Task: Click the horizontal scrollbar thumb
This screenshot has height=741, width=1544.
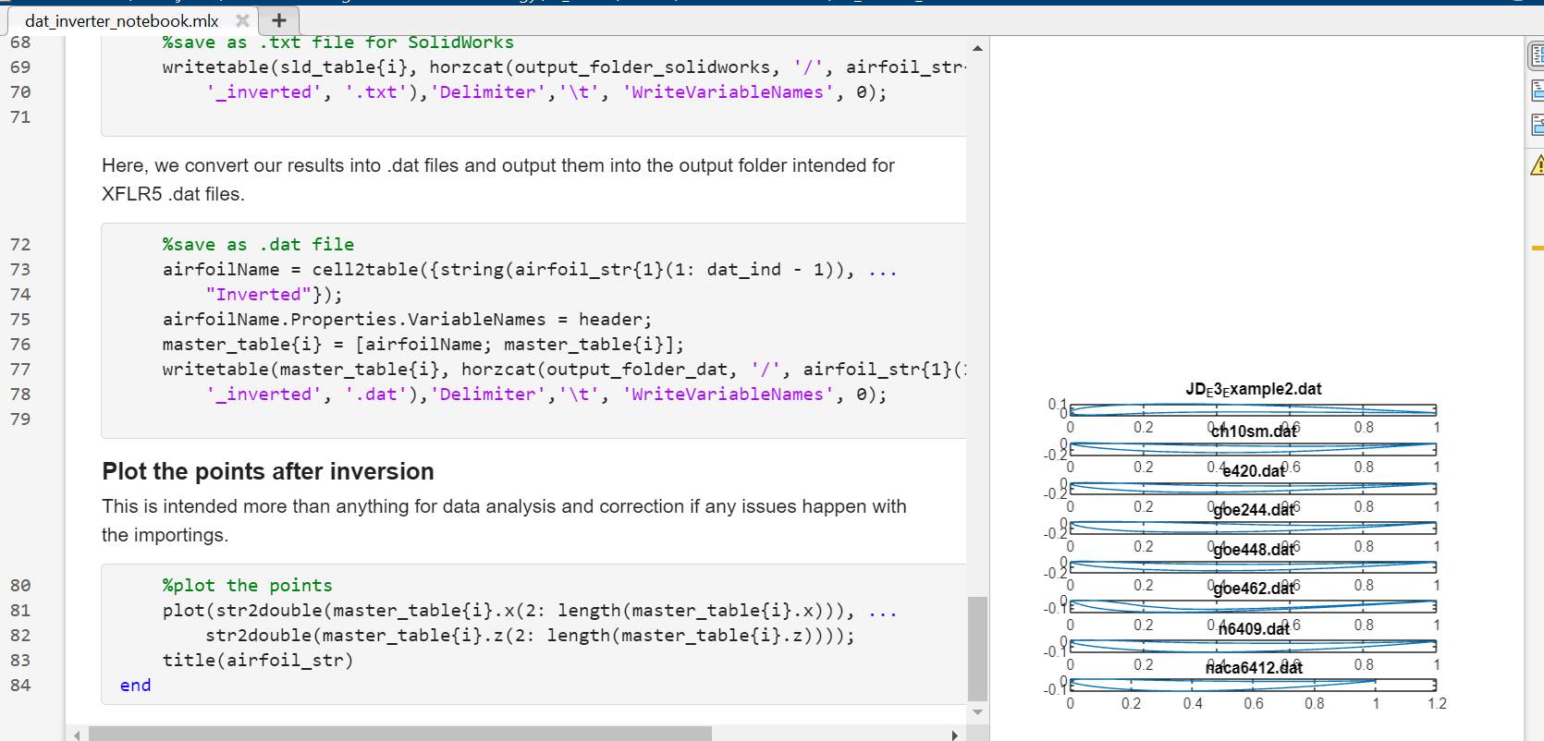Action: [399, 735]
